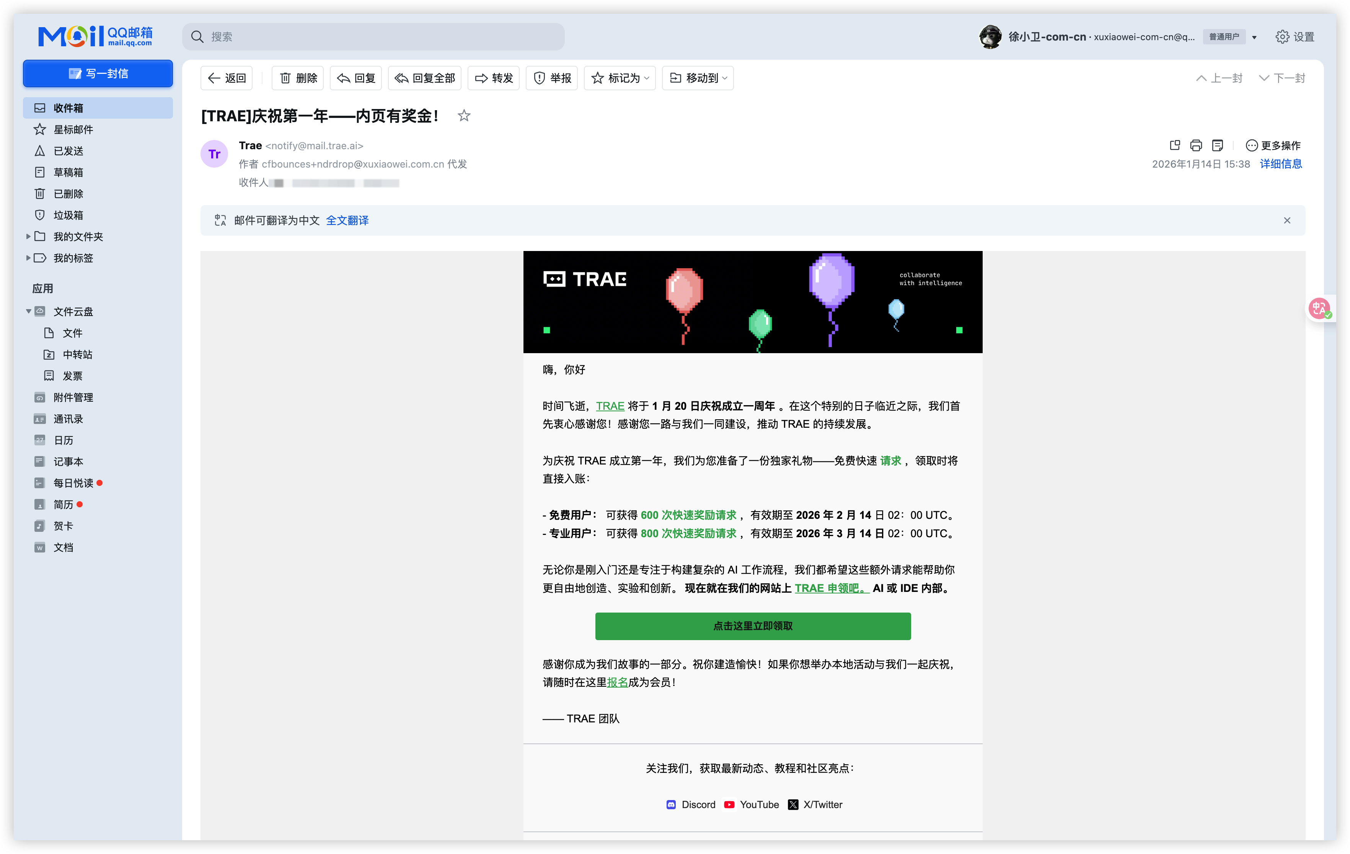Close the translation suggestion bar
Screen dimensions: 1350x854
(1286, 220)
